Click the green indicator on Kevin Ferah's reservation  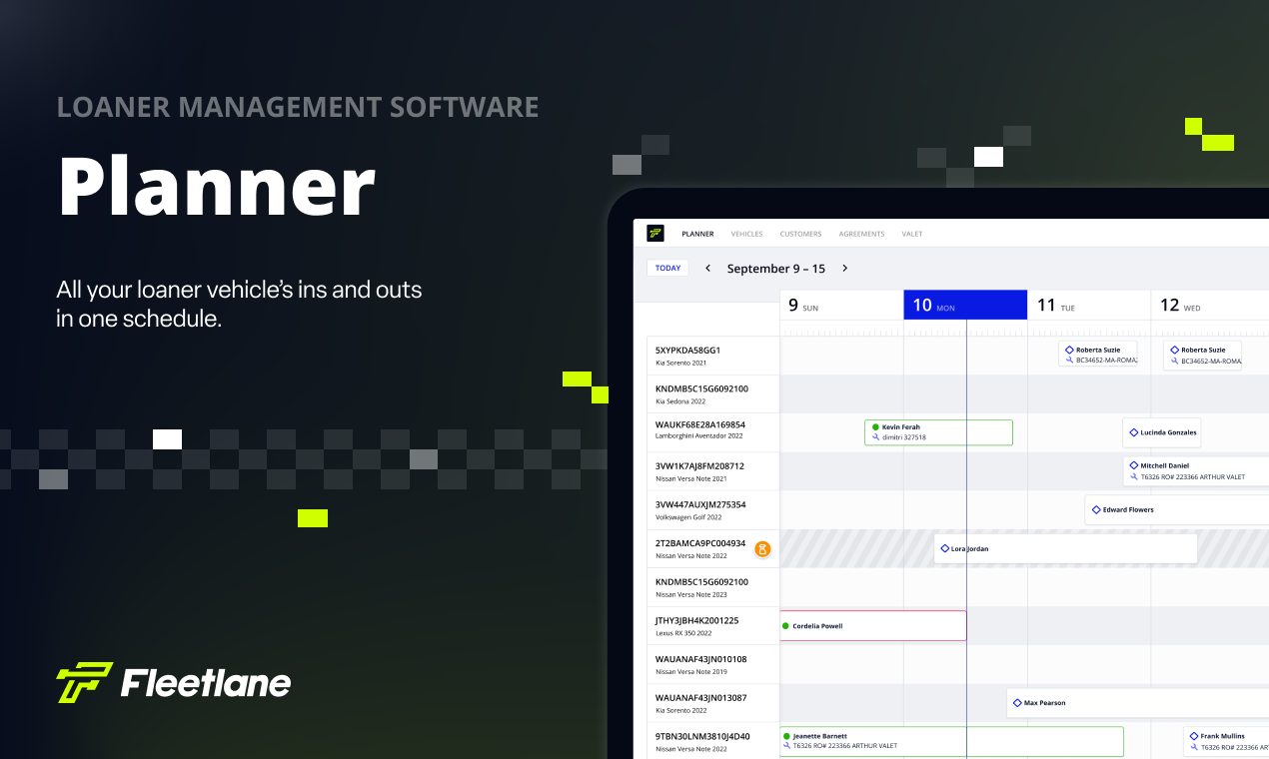coord(873,426)
